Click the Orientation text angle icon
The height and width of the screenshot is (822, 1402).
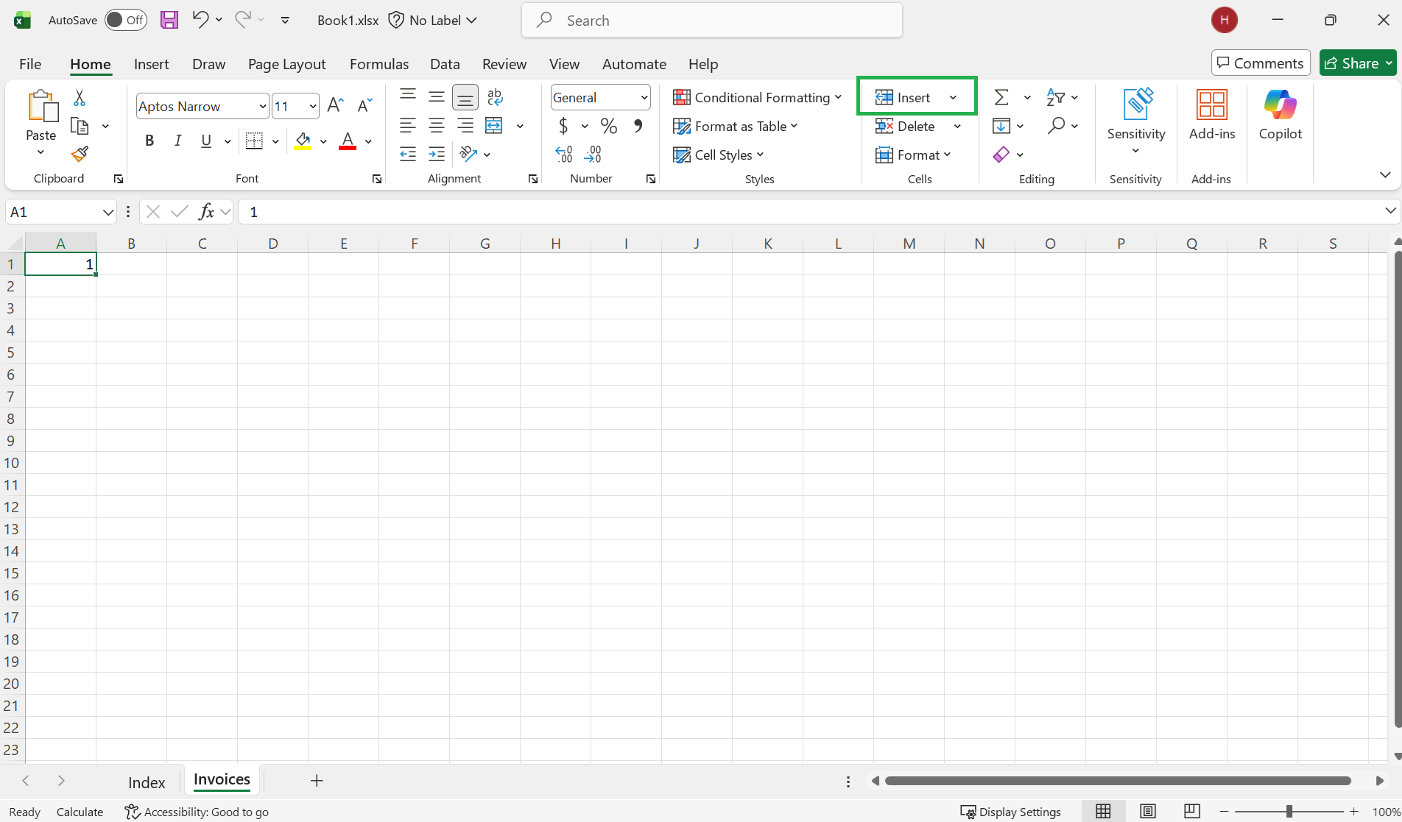468,154
